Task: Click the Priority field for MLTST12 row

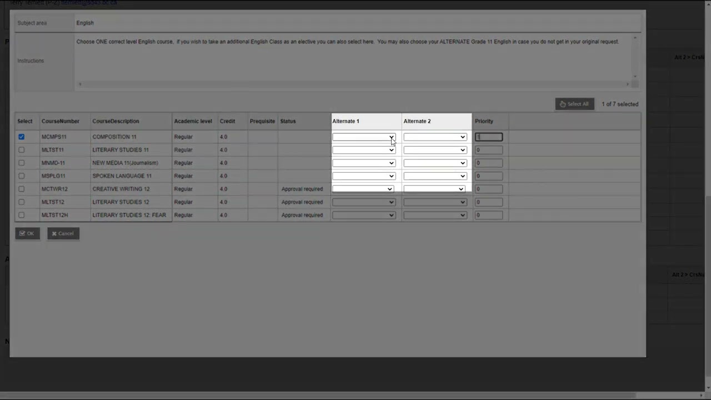Action: (489, 202)
